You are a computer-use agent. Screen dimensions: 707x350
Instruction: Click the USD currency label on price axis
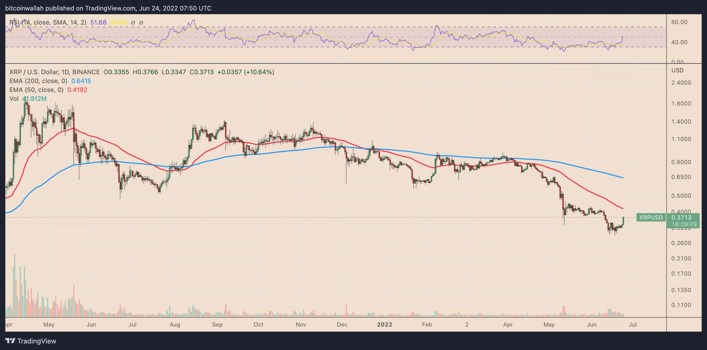click(x=677, y=70)
